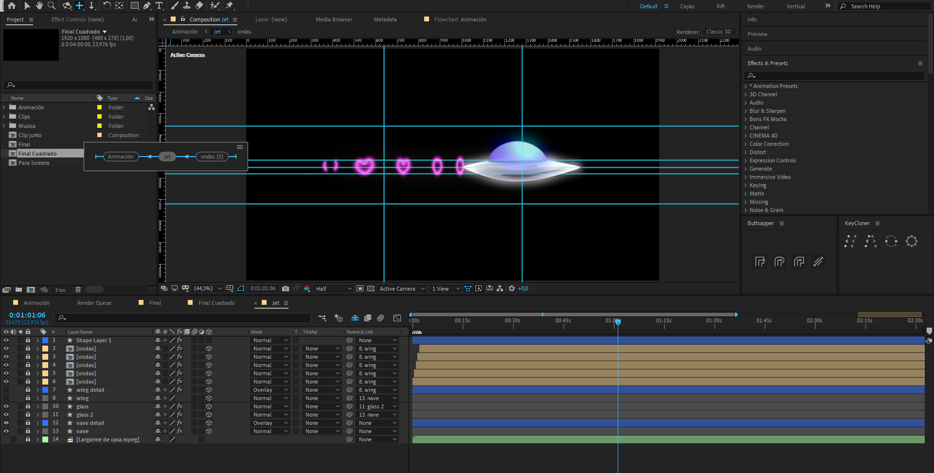This screenshot has height=473, width=934.
Task: Unlock the nave layer
Action: pyautogui.click(x=28, y=431)
